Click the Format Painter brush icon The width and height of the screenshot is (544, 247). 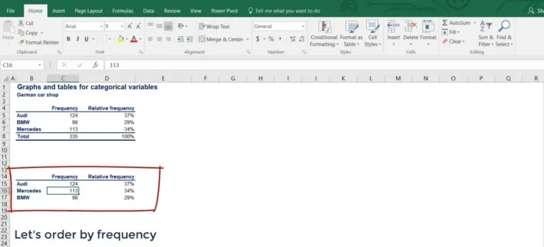point(21,42)
